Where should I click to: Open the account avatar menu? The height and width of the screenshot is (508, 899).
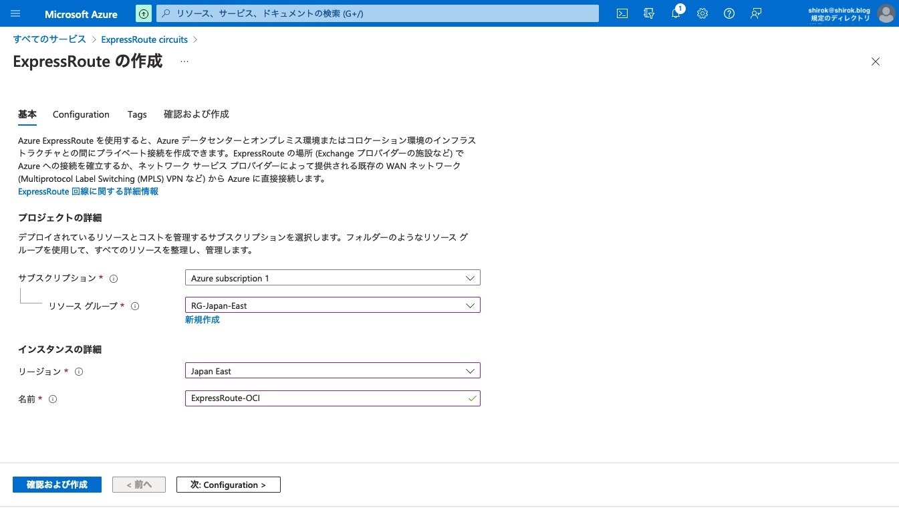(886, 13)
